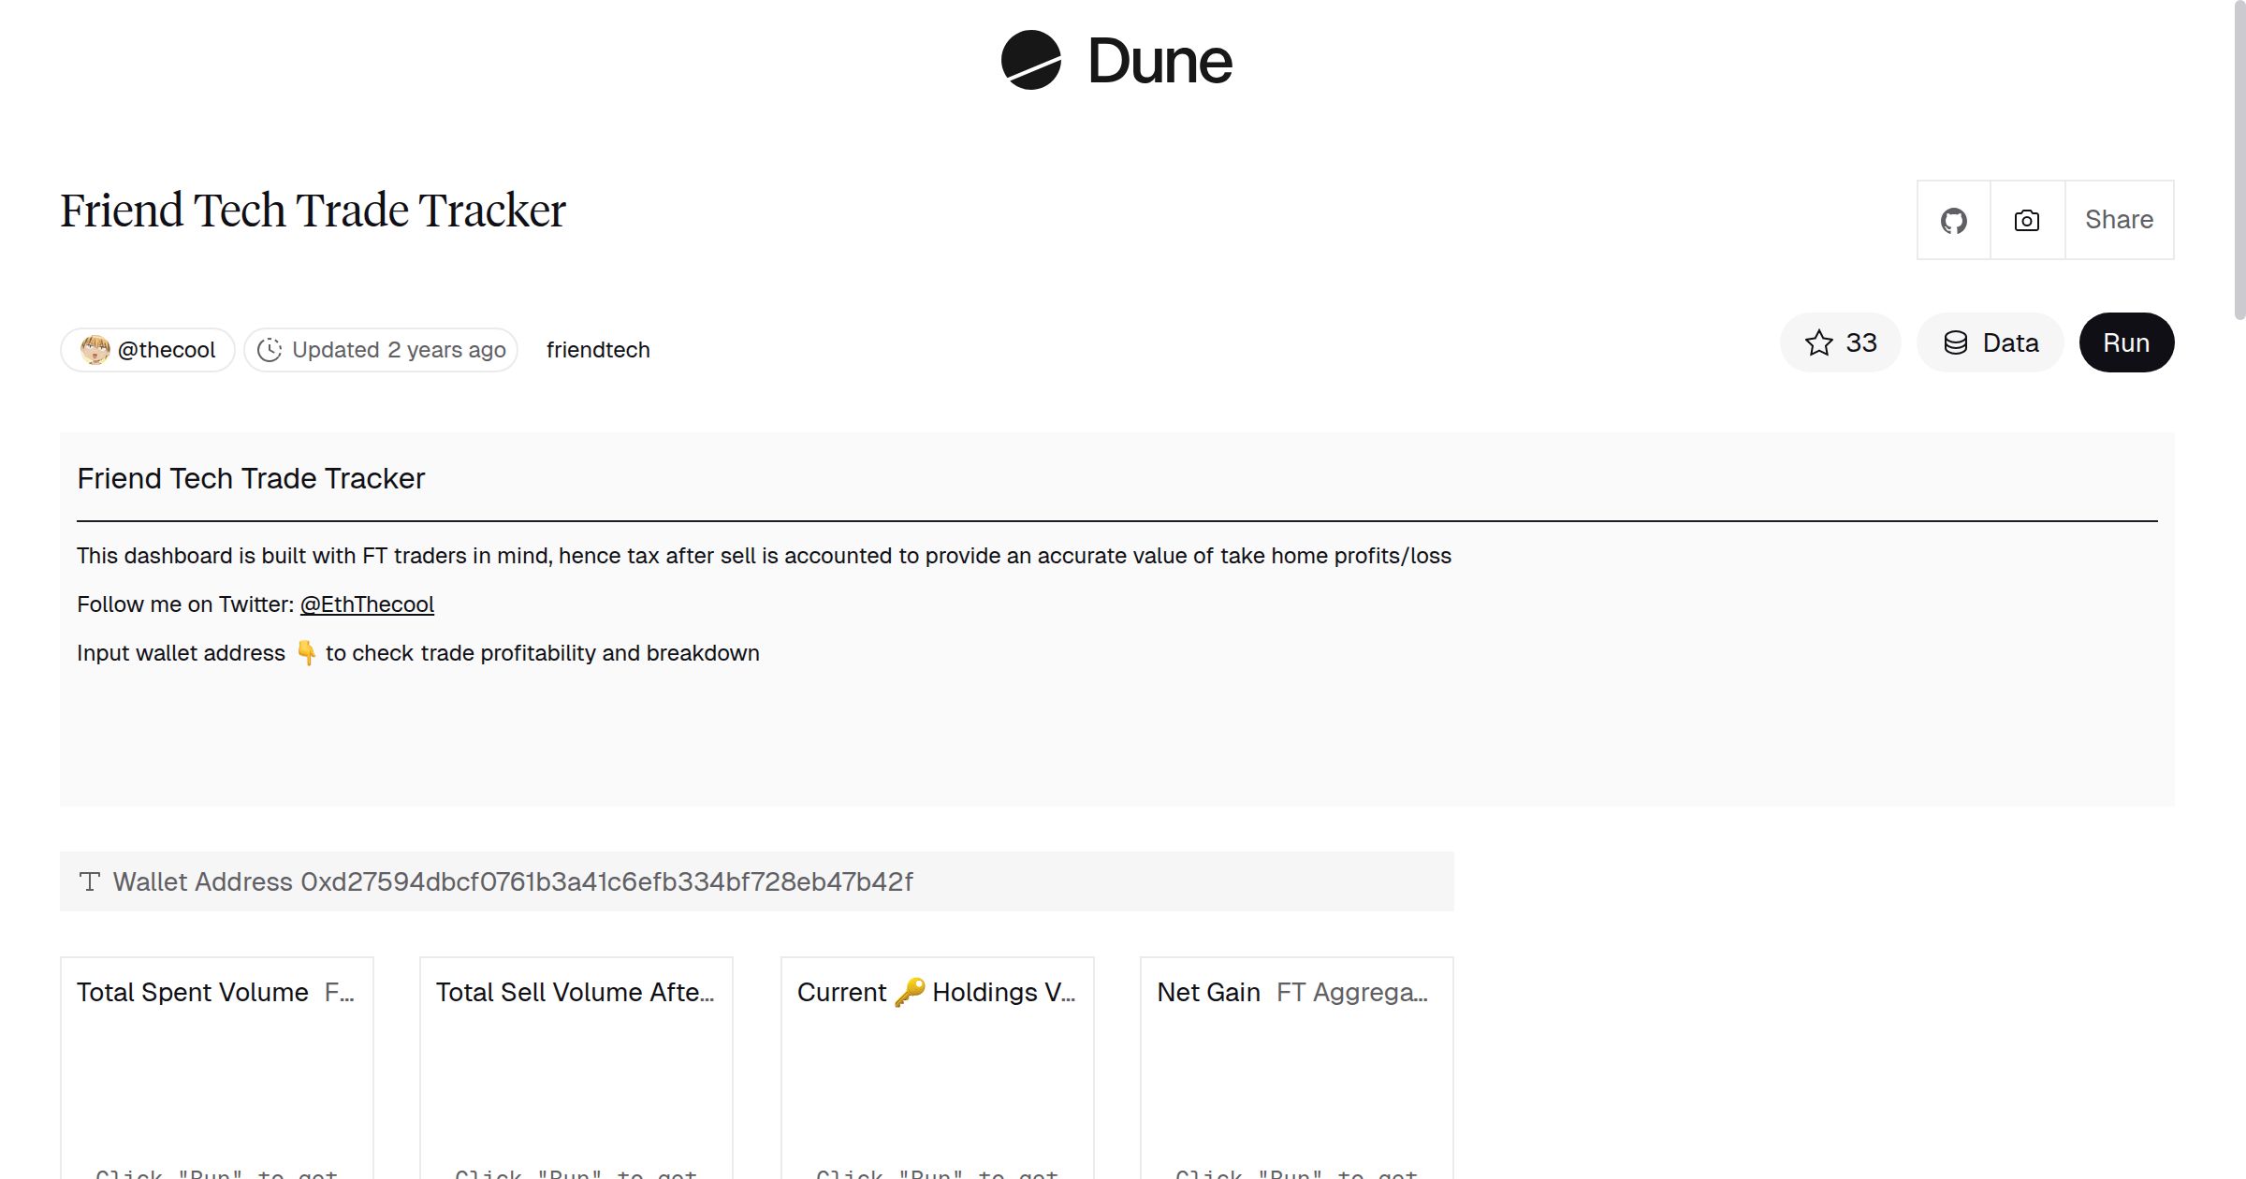Open the Total Spent Volume widget title
This screenshot has width=2246, height=1179.
(193, 992)
